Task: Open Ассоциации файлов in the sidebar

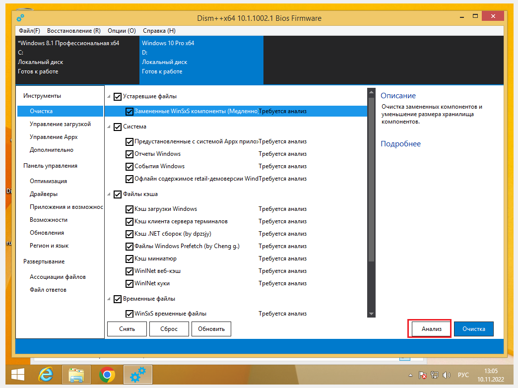Action: [58, 277]
